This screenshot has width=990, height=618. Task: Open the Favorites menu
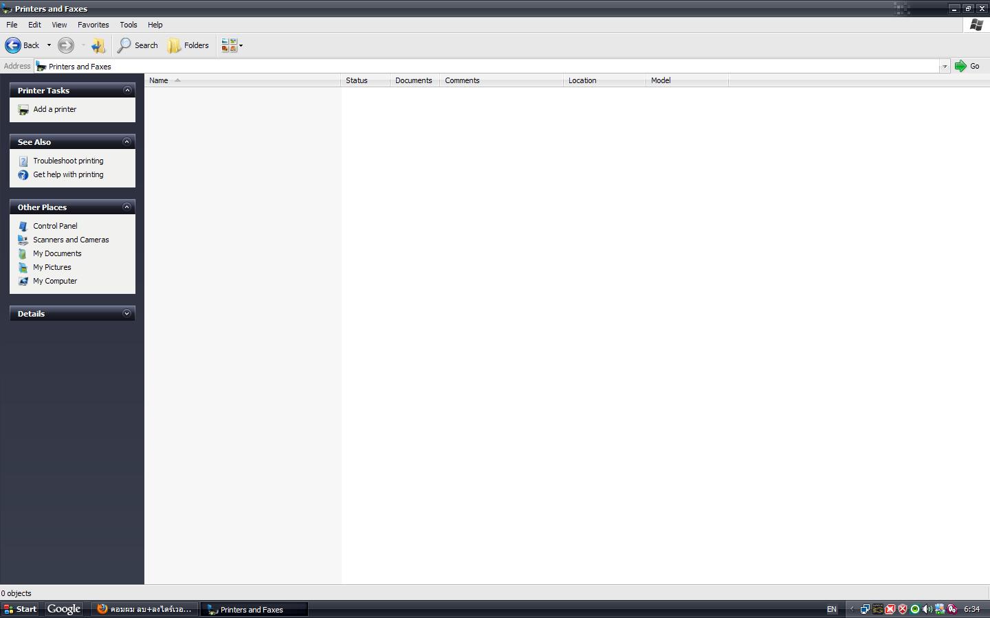[93, 25]
